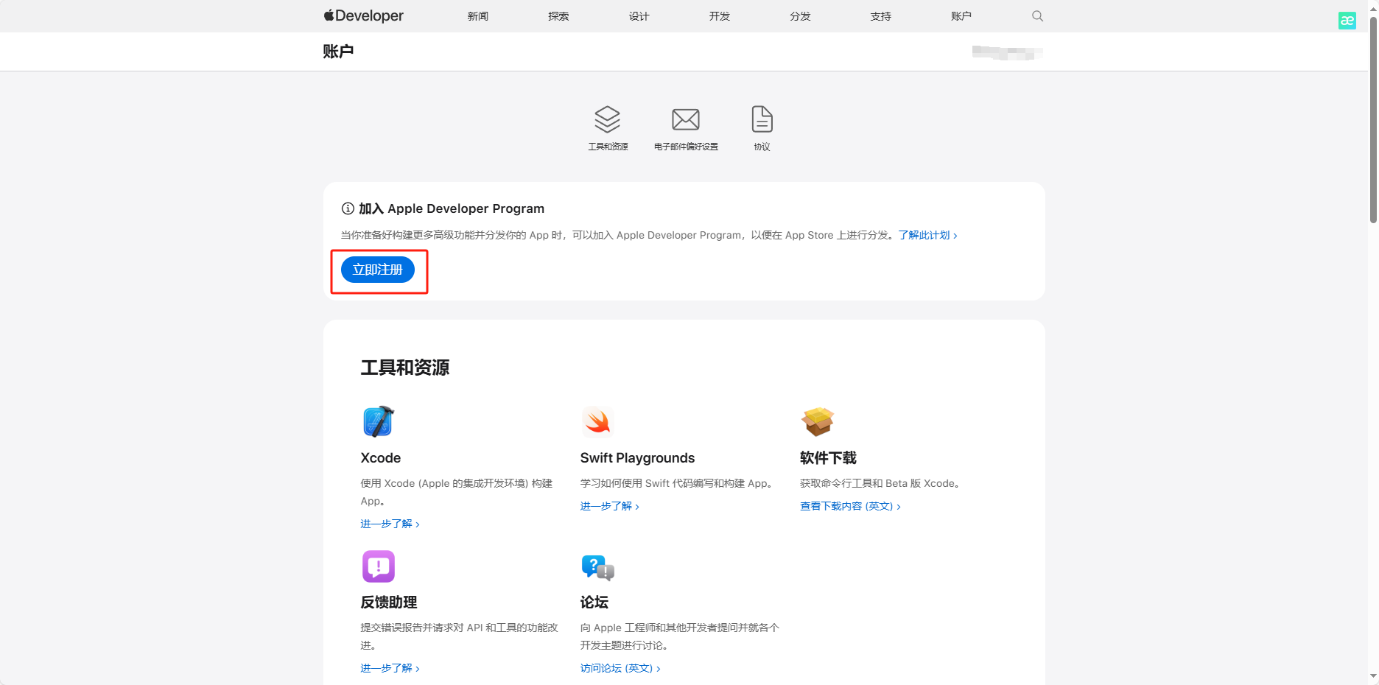Open the search magnifier icon
Screen dimensions: 1379x685
(1037, 15)
